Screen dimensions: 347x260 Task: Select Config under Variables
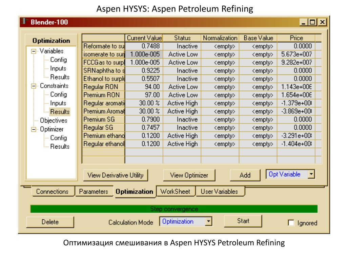[58, 60]
